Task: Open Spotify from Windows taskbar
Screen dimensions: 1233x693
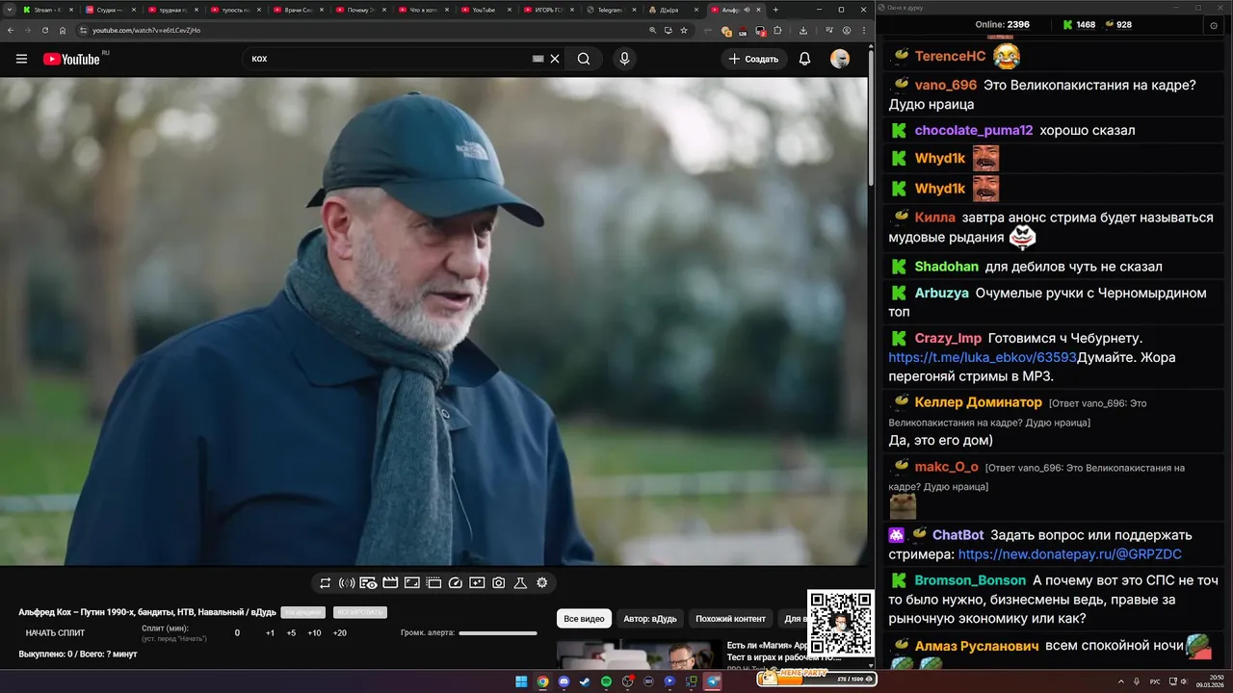Action: coord(606,681)
